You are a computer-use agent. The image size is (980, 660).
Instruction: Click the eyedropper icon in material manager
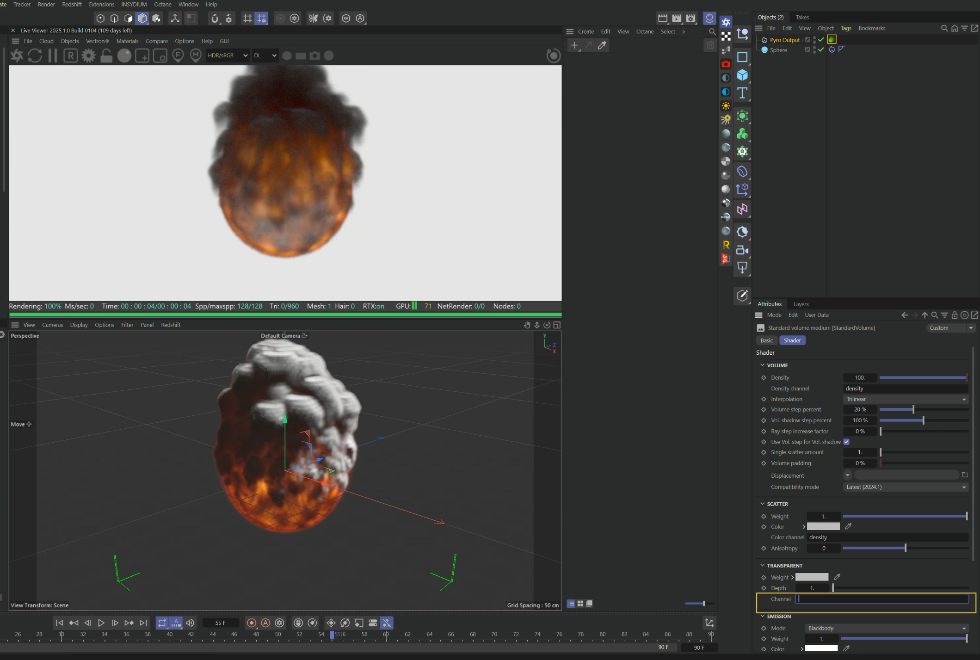coord(602,45)
